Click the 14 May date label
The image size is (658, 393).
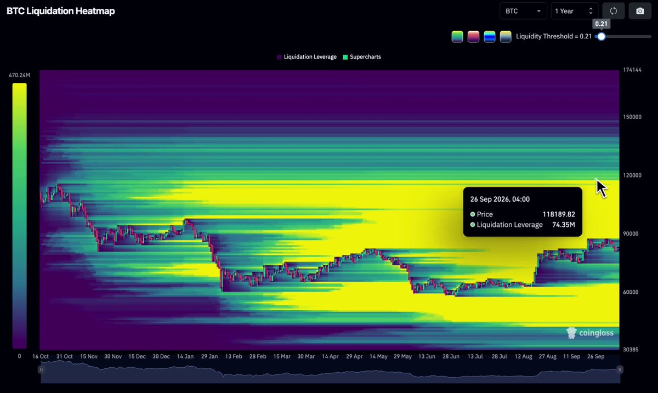point(379,356)
